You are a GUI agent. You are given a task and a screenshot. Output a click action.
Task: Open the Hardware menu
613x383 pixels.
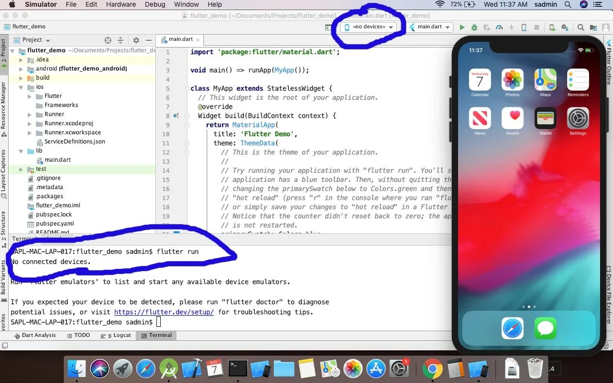tap(121, 4)
